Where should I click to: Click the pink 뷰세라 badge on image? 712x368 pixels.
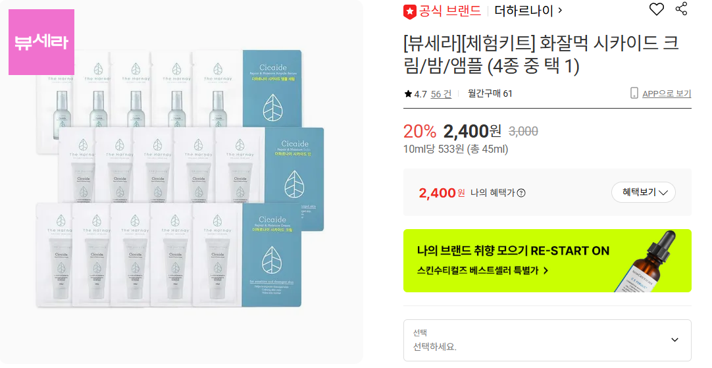[41, 41]
